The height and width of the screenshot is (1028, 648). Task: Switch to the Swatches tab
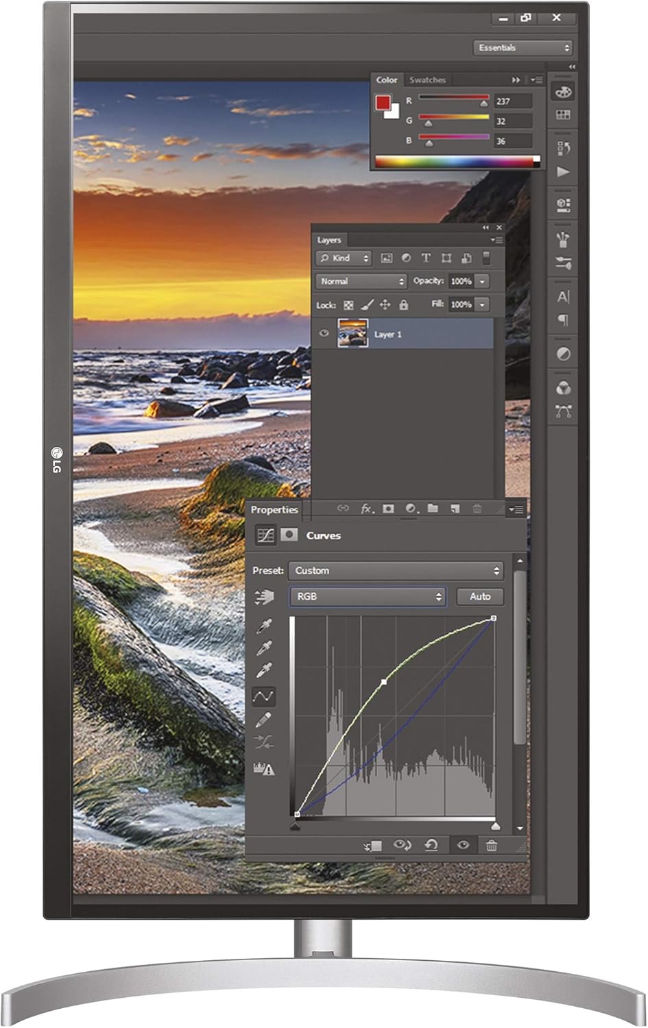(x=427, y=80)
